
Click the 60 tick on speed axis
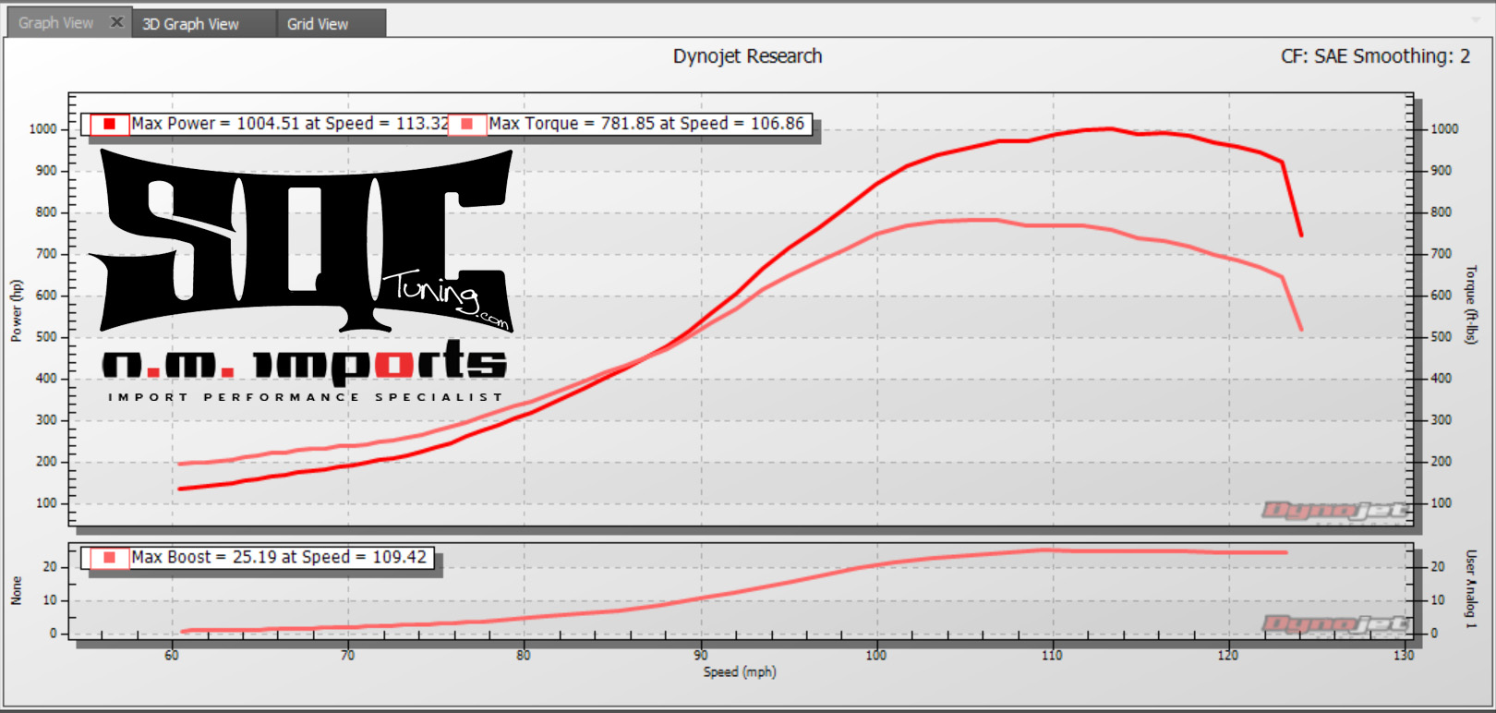point(172,656)
